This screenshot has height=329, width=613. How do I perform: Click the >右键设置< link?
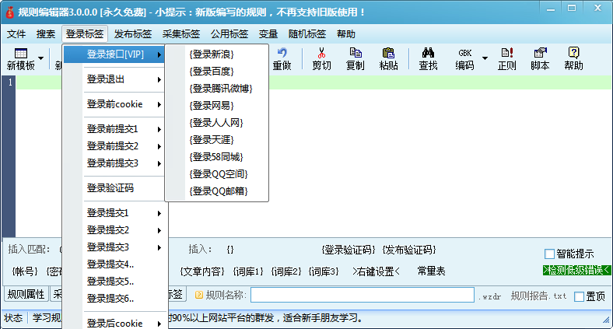pos(376,271)
